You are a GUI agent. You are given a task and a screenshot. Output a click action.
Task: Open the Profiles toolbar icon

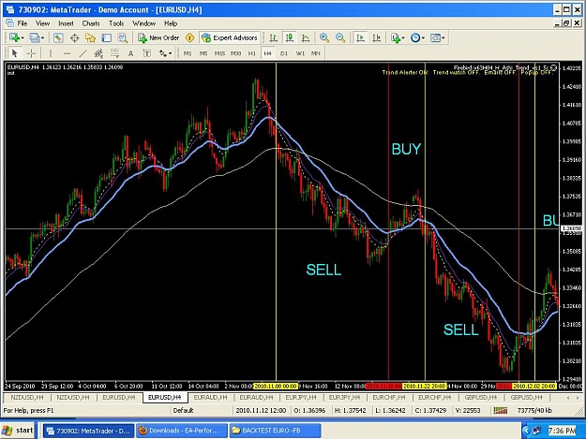coord(35,37)
